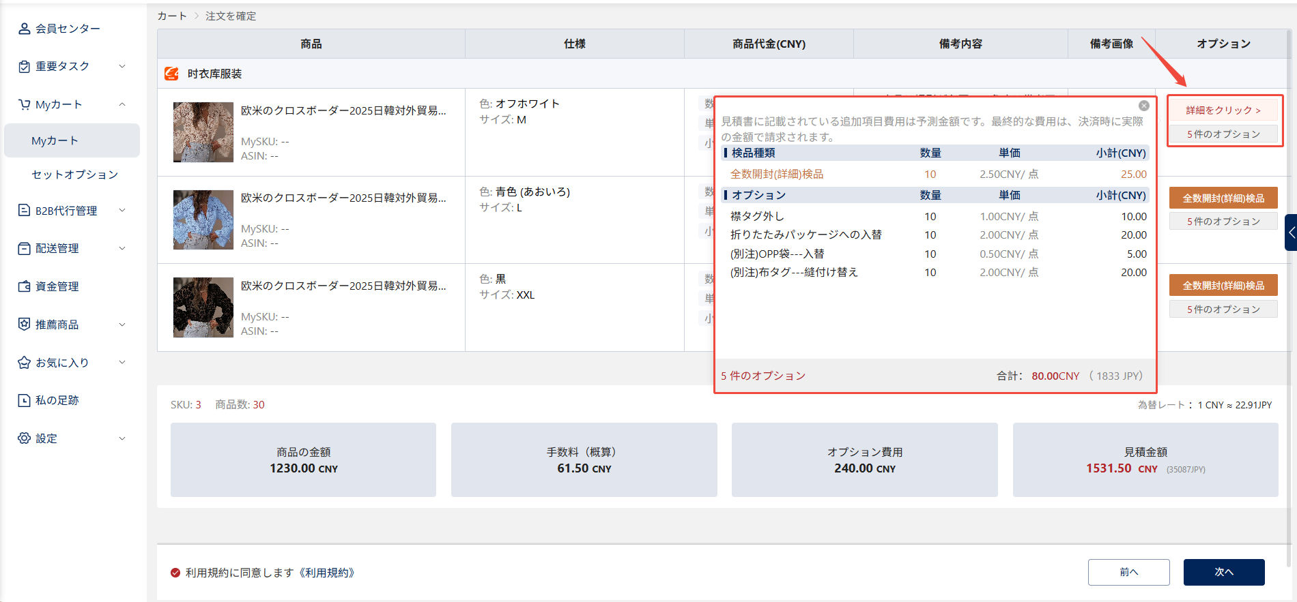Screen dimensions: 1297x602
Task: Expand the B2B代行管理 chevron
Action: pos(122,210)
